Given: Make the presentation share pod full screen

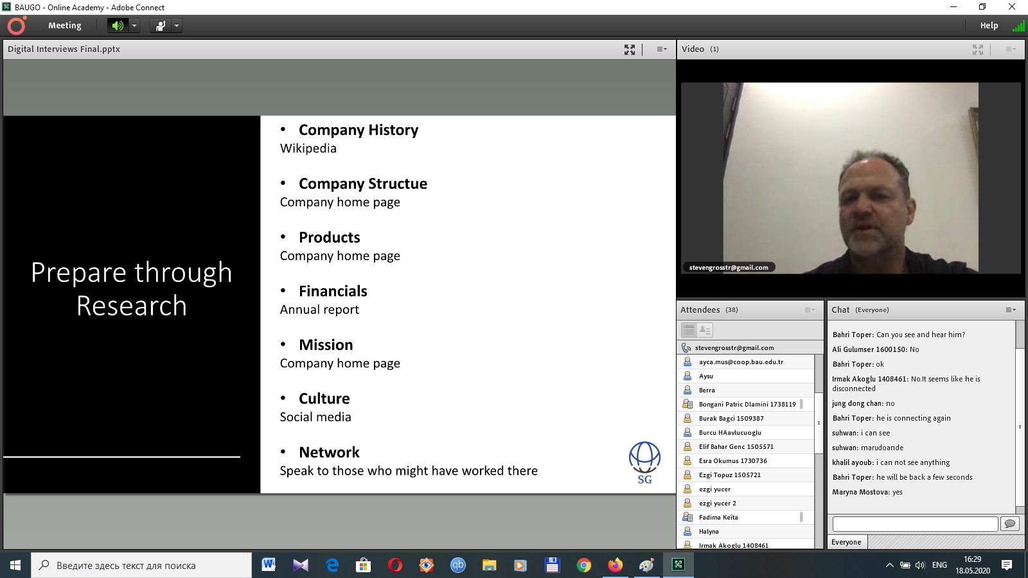Looking at the screenshot, I should (x=630, y=49).
